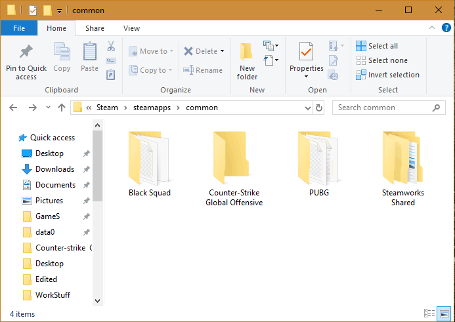Screen dimensions: 455x322
Task: Click Invert selection in ribbon
Action: (x=387, y=75)
